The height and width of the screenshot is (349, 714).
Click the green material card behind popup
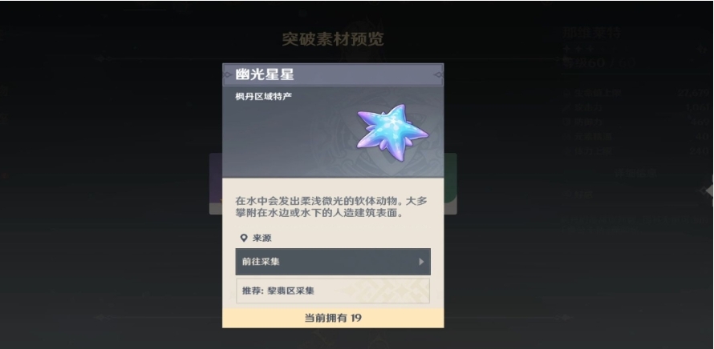tap(450, 183)
